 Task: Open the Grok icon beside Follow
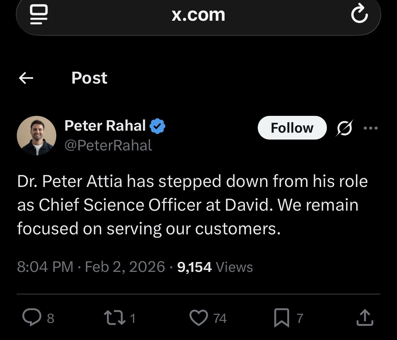tap(345, 128)
